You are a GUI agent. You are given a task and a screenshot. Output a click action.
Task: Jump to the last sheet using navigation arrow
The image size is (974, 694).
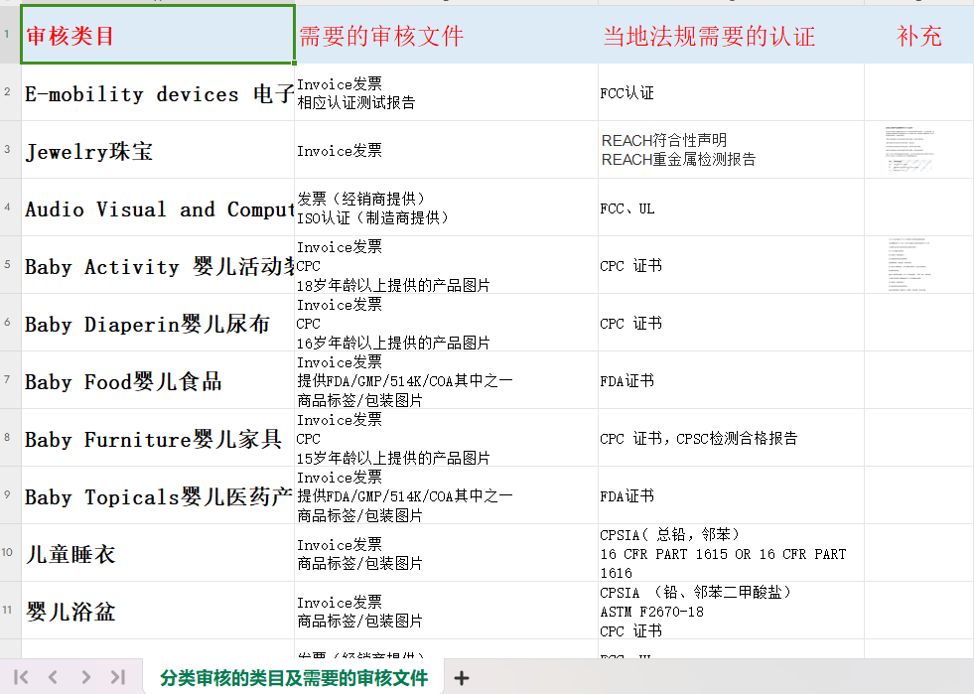[118, 677]
